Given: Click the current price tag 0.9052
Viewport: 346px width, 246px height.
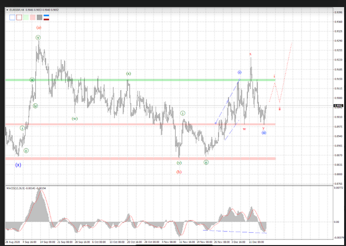Looking at the screenshot, I should pyautogui.click(x=338, y=106).
